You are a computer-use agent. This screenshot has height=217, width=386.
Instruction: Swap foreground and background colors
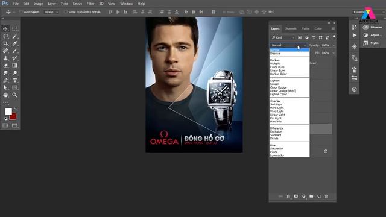(x=15, y=108)
